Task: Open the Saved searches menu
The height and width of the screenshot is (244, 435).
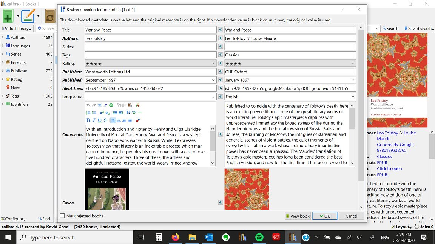Action: 419,29
